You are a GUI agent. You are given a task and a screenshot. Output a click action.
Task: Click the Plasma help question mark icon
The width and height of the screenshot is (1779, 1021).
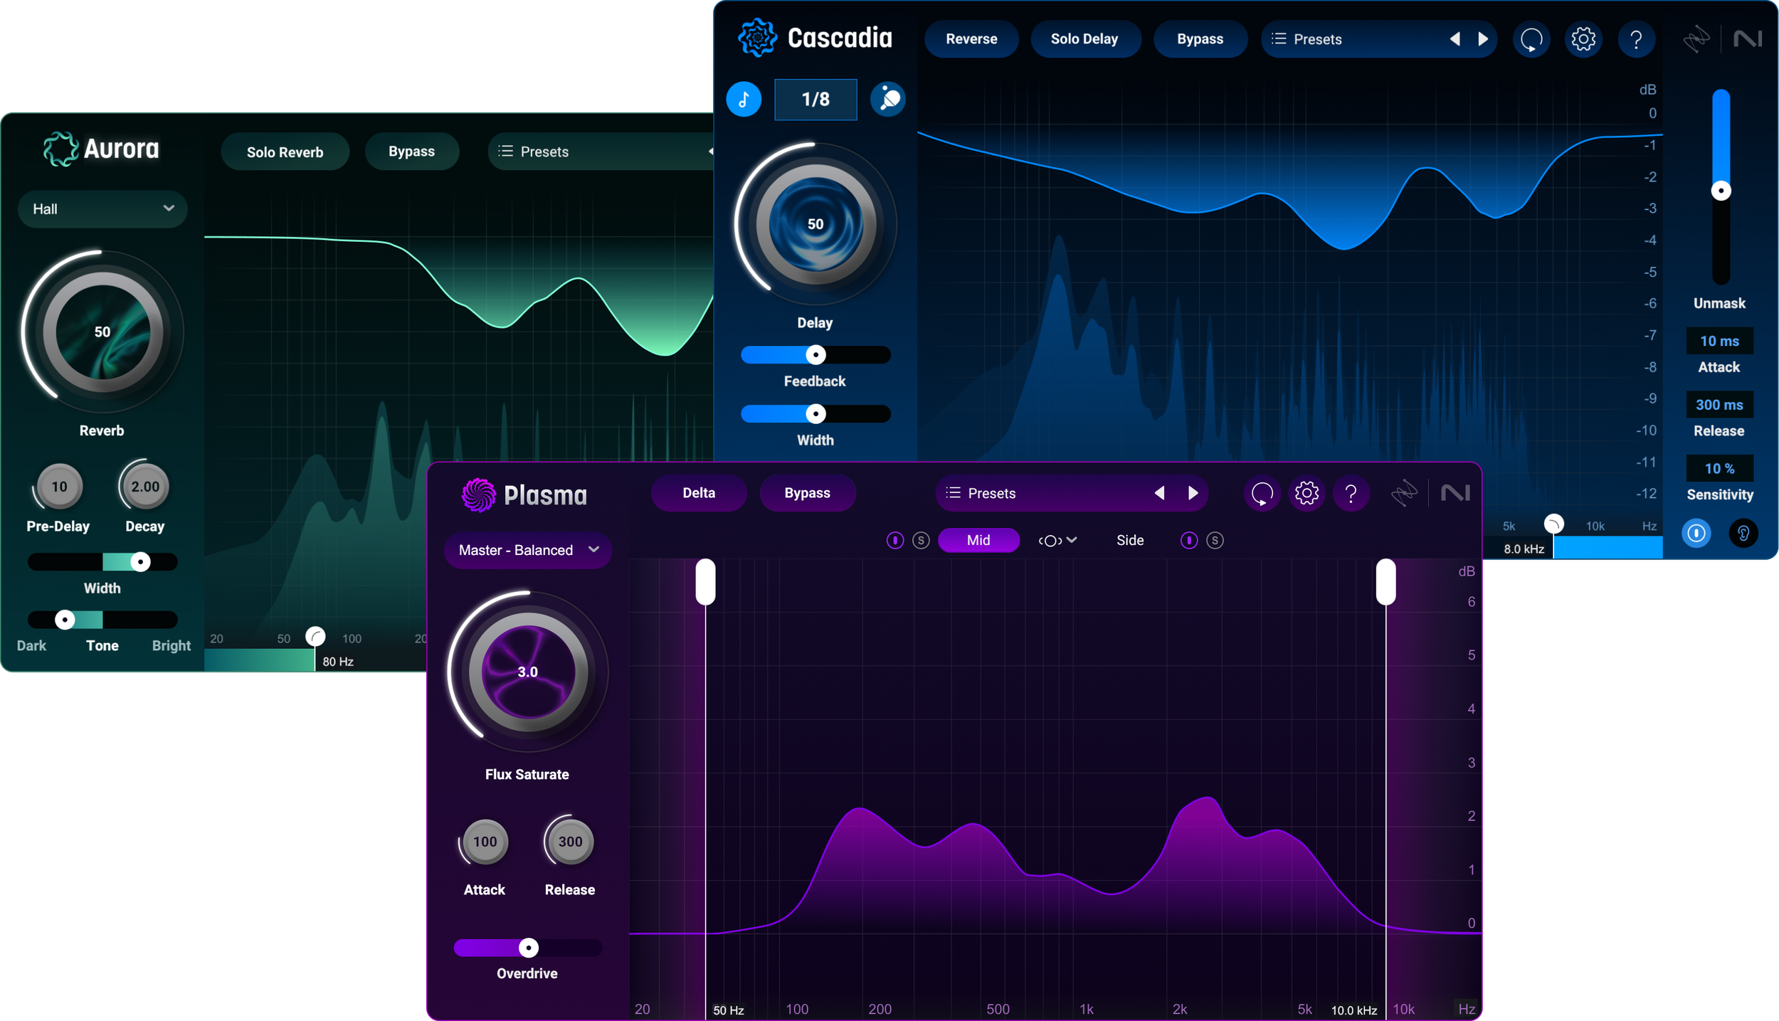click(x=1351, y=493)
